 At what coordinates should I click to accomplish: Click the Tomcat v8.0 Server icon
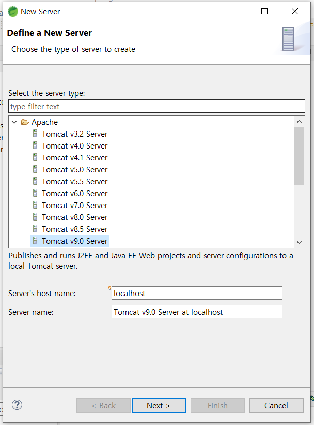(x=35, y=217)
